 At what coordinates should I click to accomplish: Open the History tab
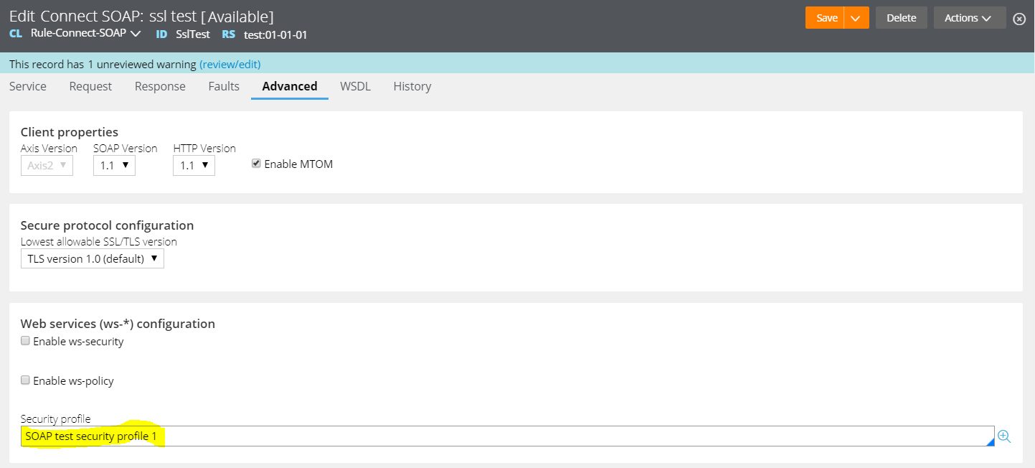point(412,86)
